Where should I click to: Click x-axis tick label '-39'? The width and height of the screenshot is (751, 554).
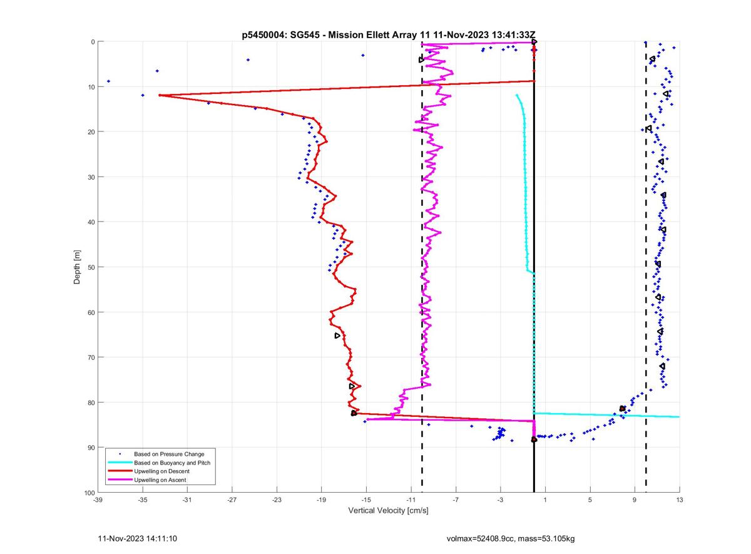(97, 500)
